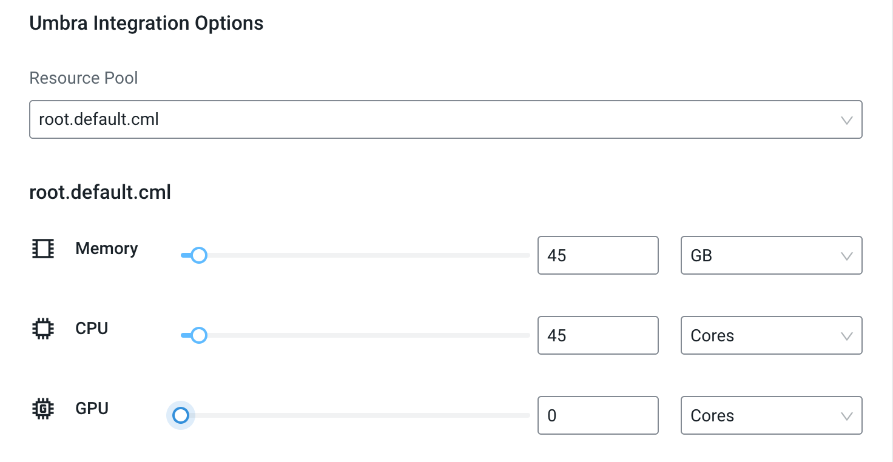Focus the Memory value field showing 45
This screenshot has height=462, width=893.
pyautogui.click(x=598, y=255)
